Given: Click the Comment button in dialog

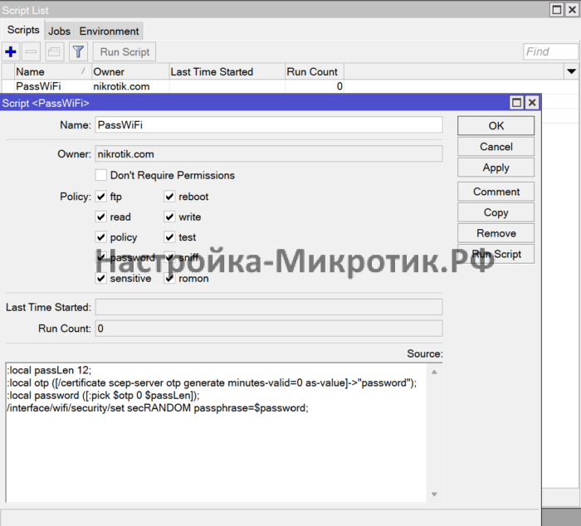Looking at the screenshot, I should click(x=496, y=192).
